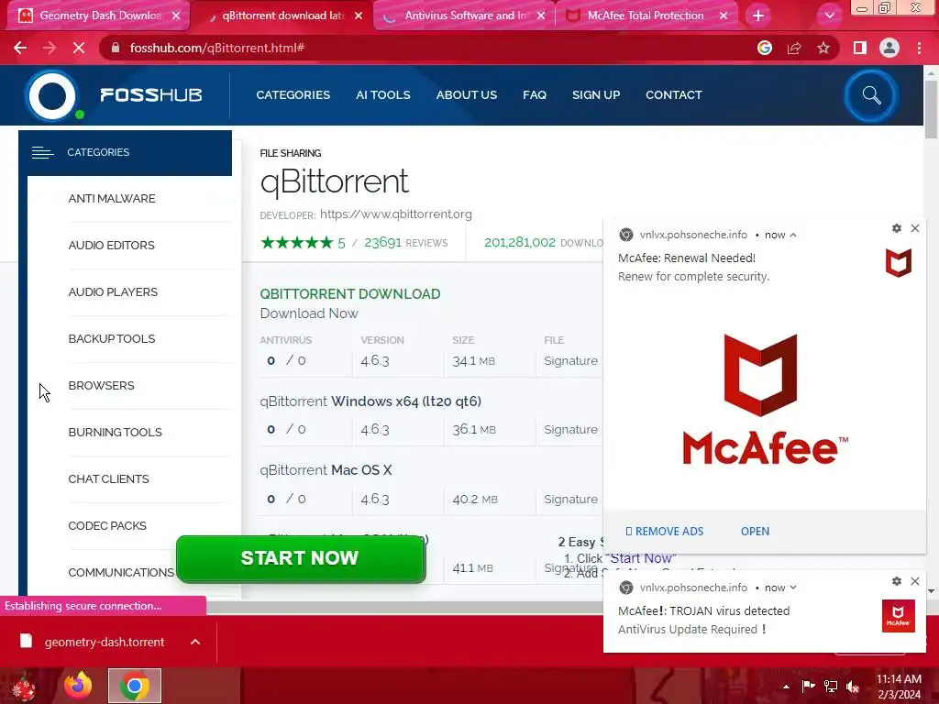Collapse the Renewal Needed notification chevron
This screenshot has height=704, width=939.
point(793,236)
